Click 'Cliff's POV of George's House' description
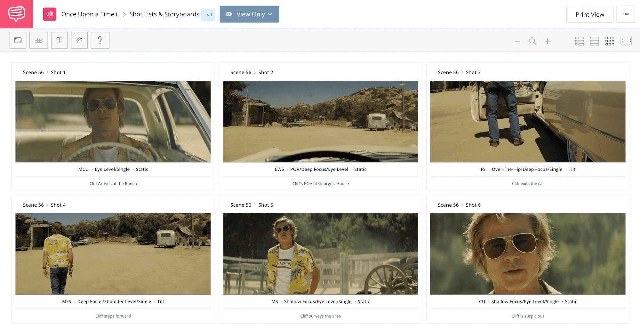The width and height of the screenshot is (640, 327). [320, 184]
